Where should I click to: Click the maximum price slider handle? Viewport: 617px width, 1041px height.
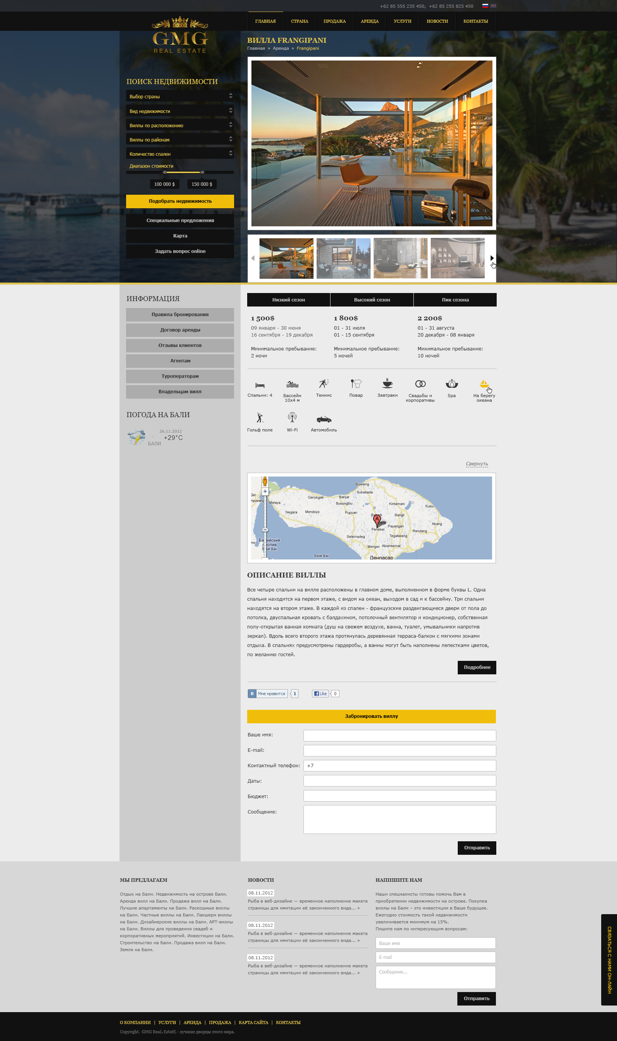202,172
